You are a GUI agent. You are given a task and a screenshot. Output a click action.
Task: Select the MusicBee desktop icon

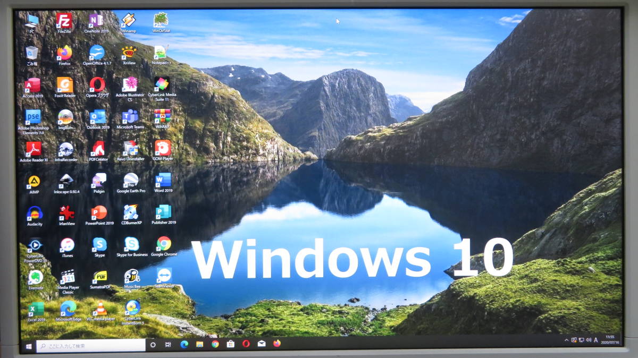pyautogui.click(x=132, y=279)
